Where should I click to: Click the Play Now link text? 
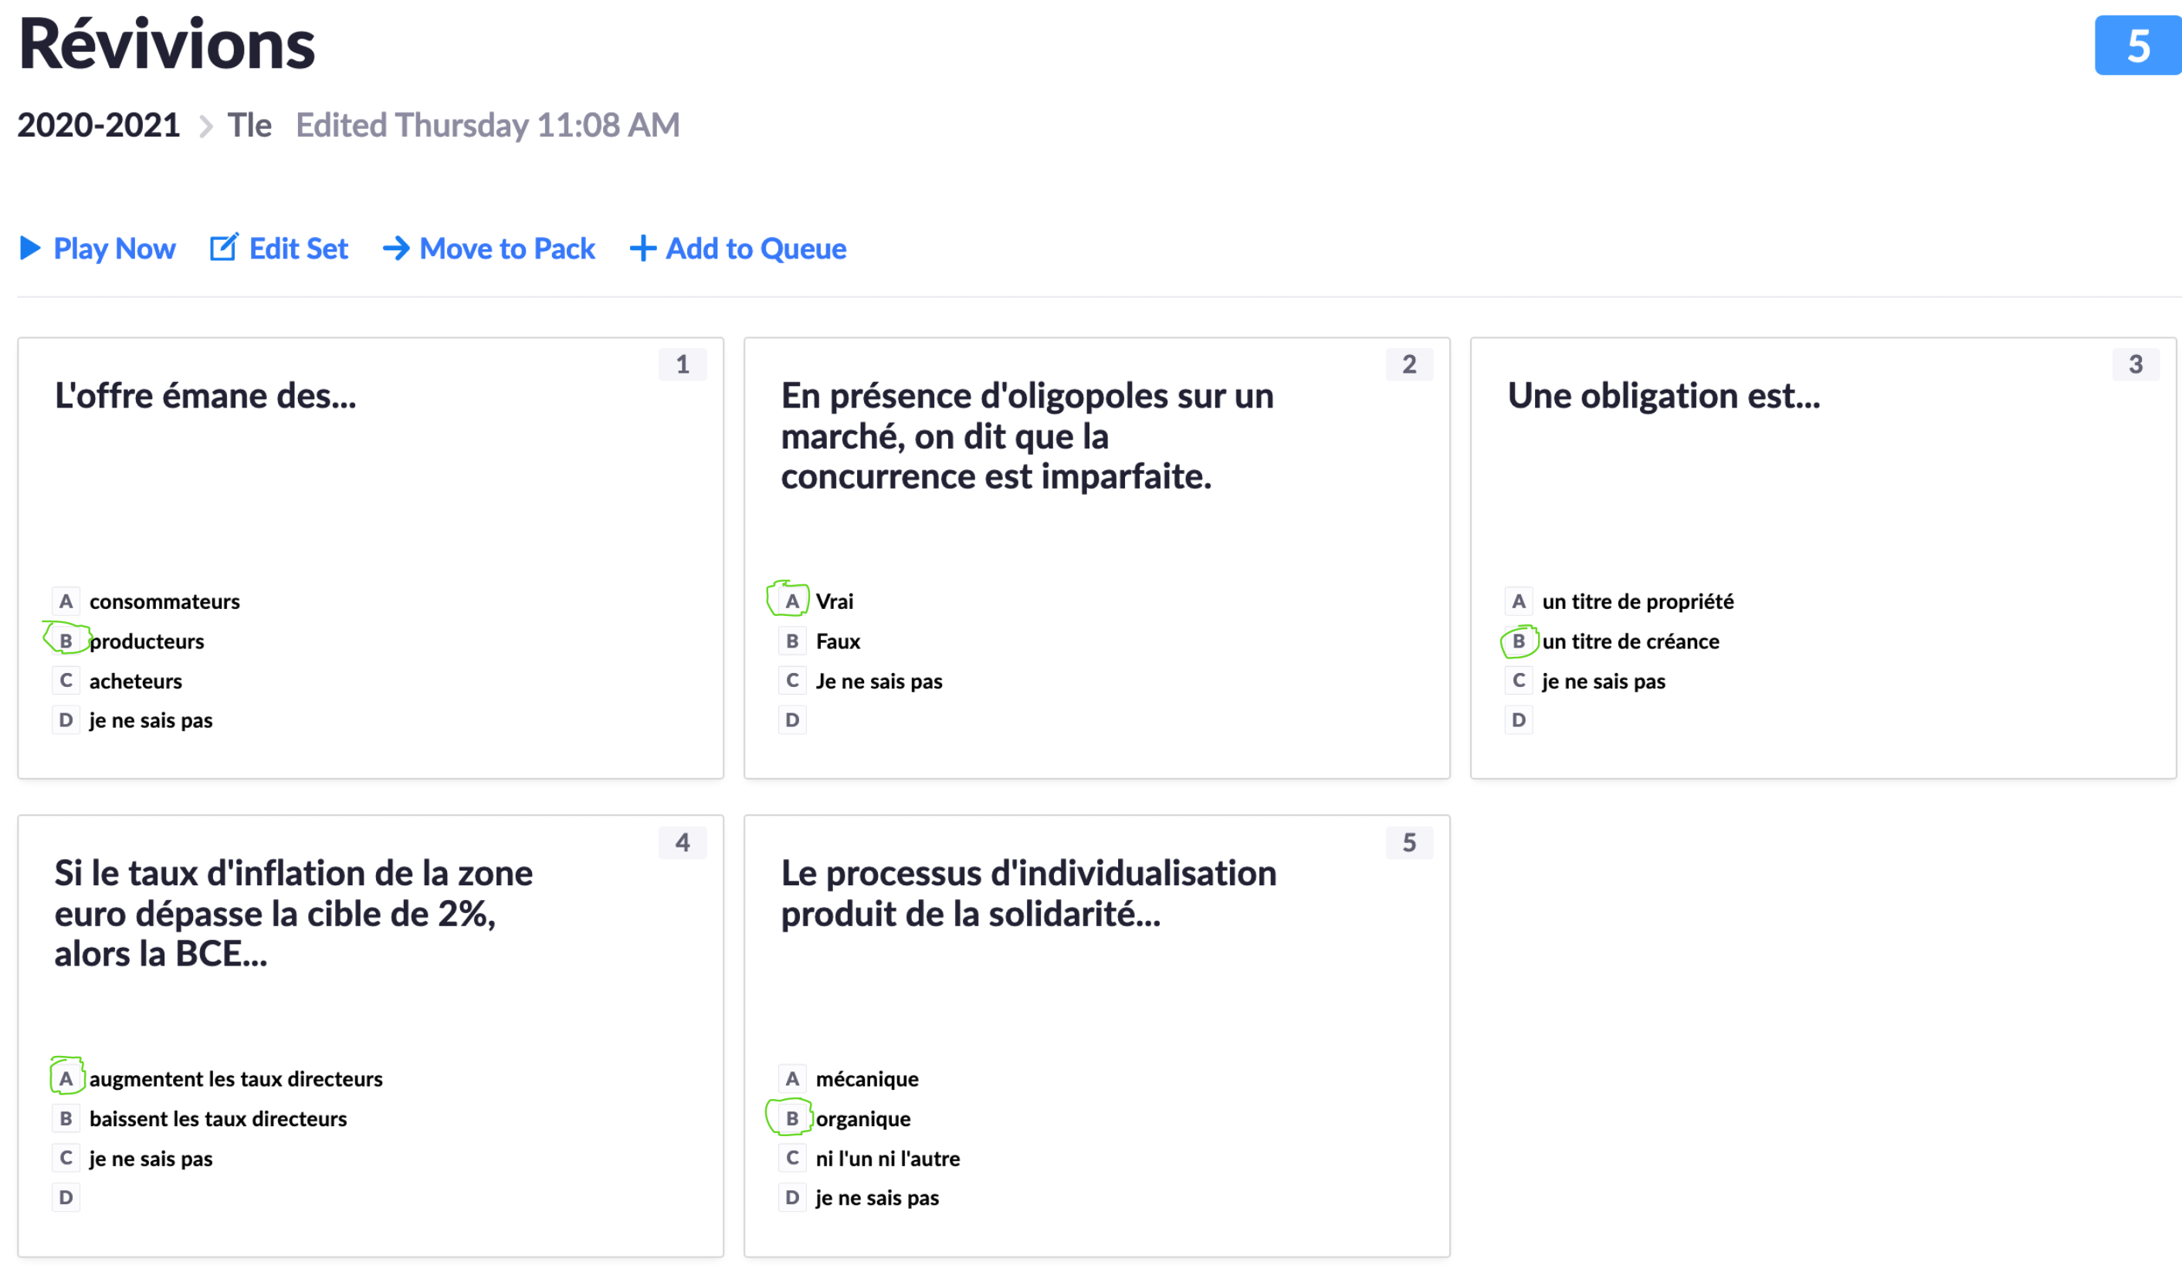[x=114, y=249]
